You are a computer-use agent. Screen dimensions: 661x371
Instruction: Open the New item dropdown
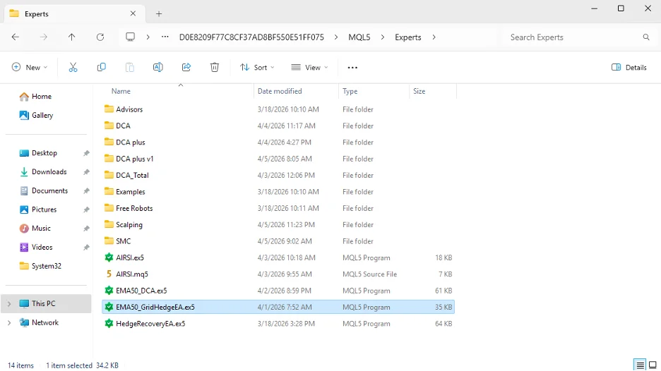[x=30, y=67]
